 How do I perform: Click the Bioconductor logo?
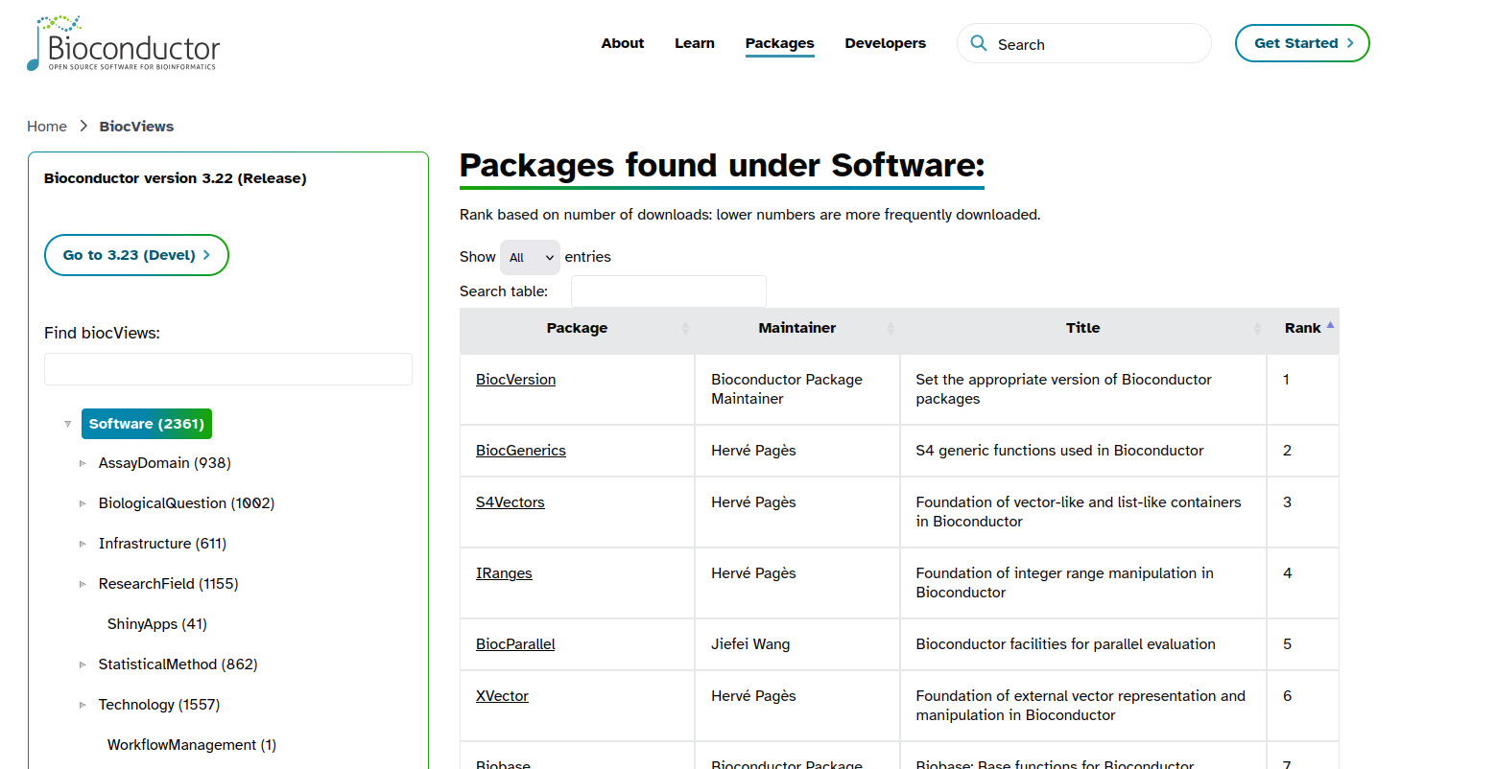pos(123,44)
